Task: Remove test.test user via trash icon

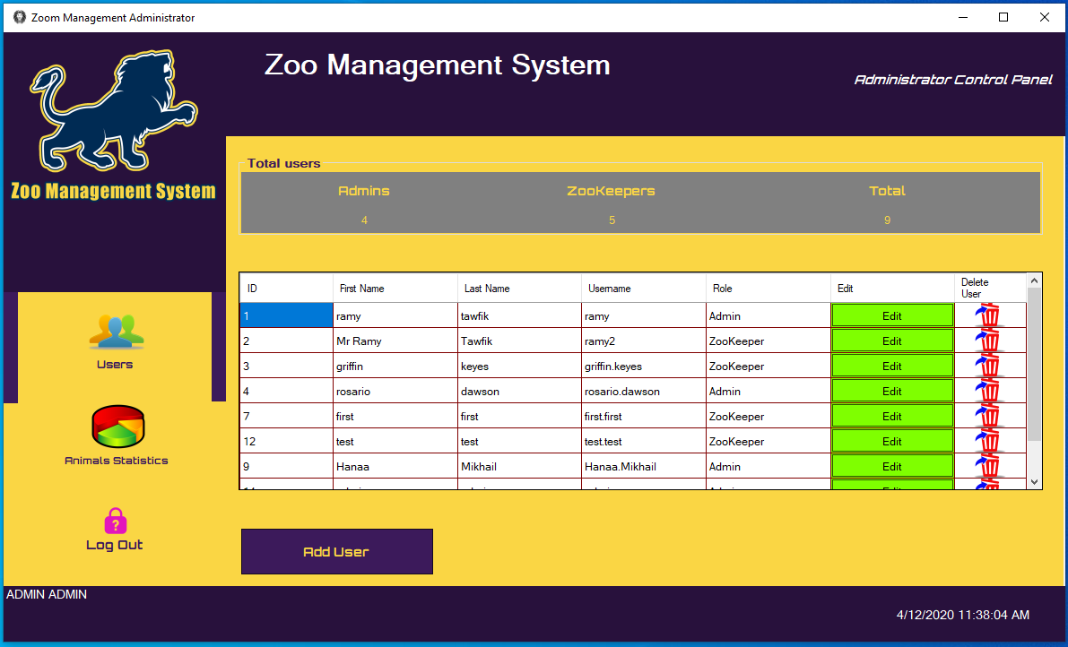Action: (x=988, y=442)
